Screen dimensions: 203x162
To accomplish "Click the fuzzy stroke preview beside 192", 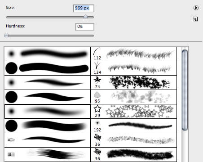I will click(140, 126).
